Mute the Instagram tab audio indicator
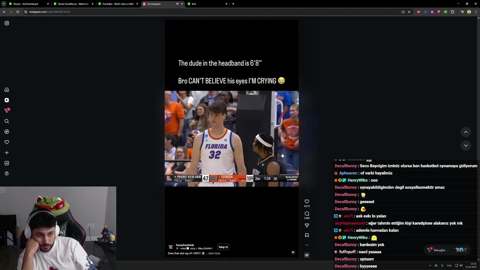 click(177, 4)
